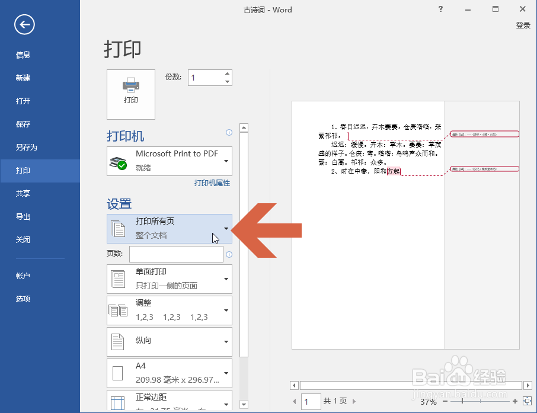Switch to the 共享 sidebar item
537x413 pixels.
(x=23, y=193)
